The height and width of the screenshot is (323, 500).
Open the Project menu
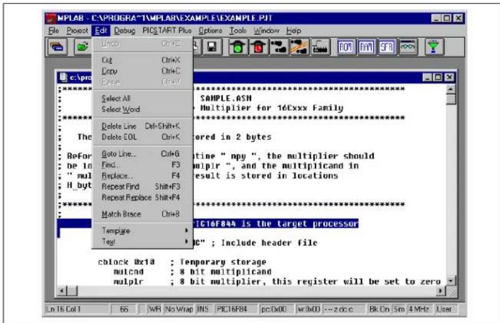click(77, 30)
